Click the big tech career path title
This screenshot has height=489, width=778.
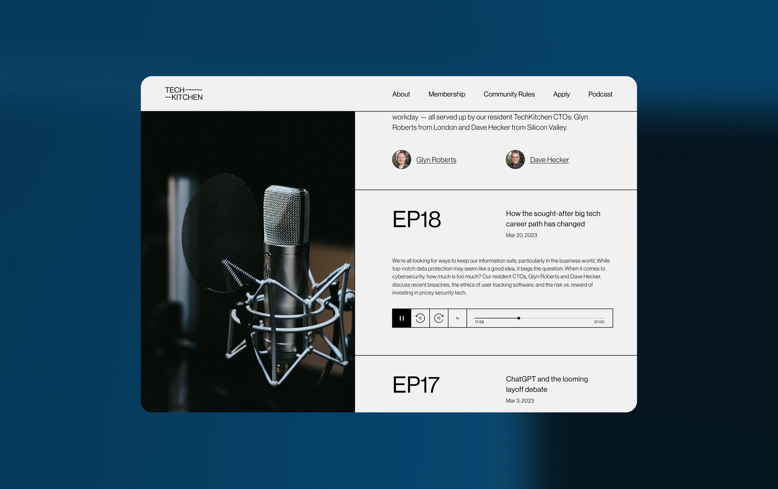tap(553, 219)
